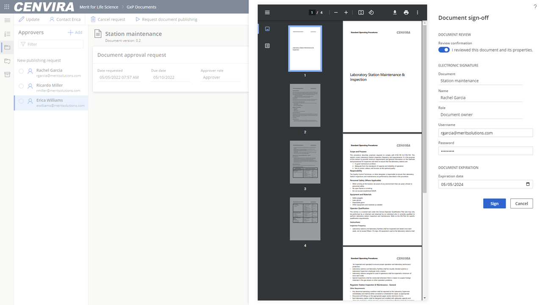This screenshot has height=305, width=542.
Task: Open GxP Documents from the breadcrumb
Action: click(141, 7)
